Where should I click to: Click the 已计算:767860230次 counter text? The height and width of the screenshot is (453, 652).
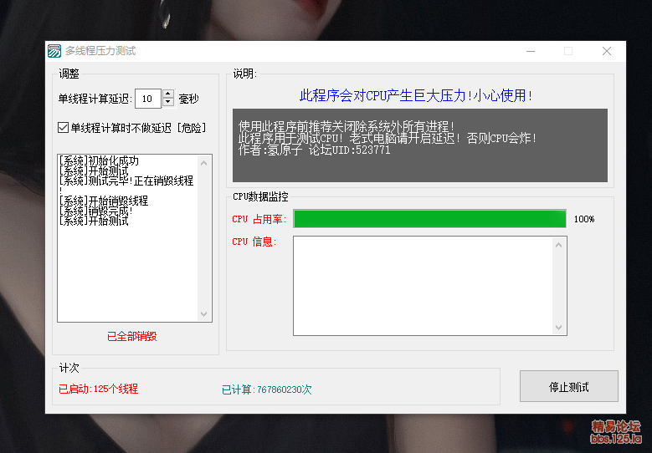(x=266, y=389)
